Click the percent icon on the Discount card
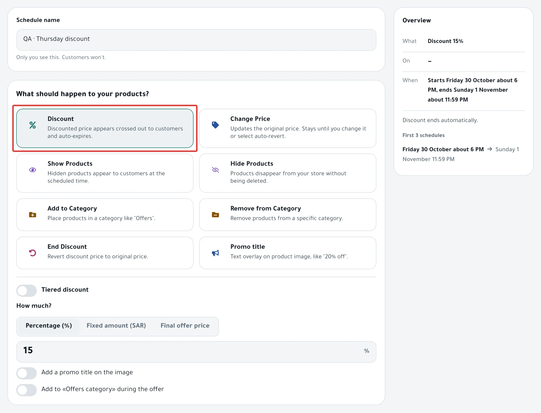Screen dimensions: 541x413 click(x=33, y=125)
